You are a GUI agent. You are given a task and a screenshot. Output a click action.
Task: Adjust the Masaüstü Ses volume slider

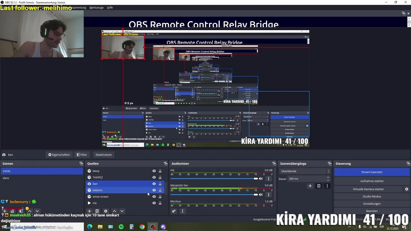coord(214,194)
